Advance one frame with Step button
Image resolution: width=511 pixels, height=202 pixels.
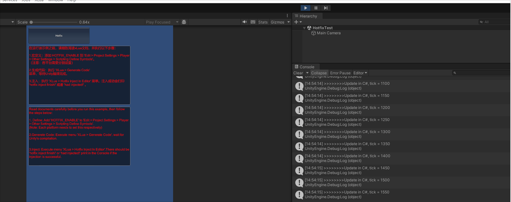pyautogui.click(x=326, y=8)
